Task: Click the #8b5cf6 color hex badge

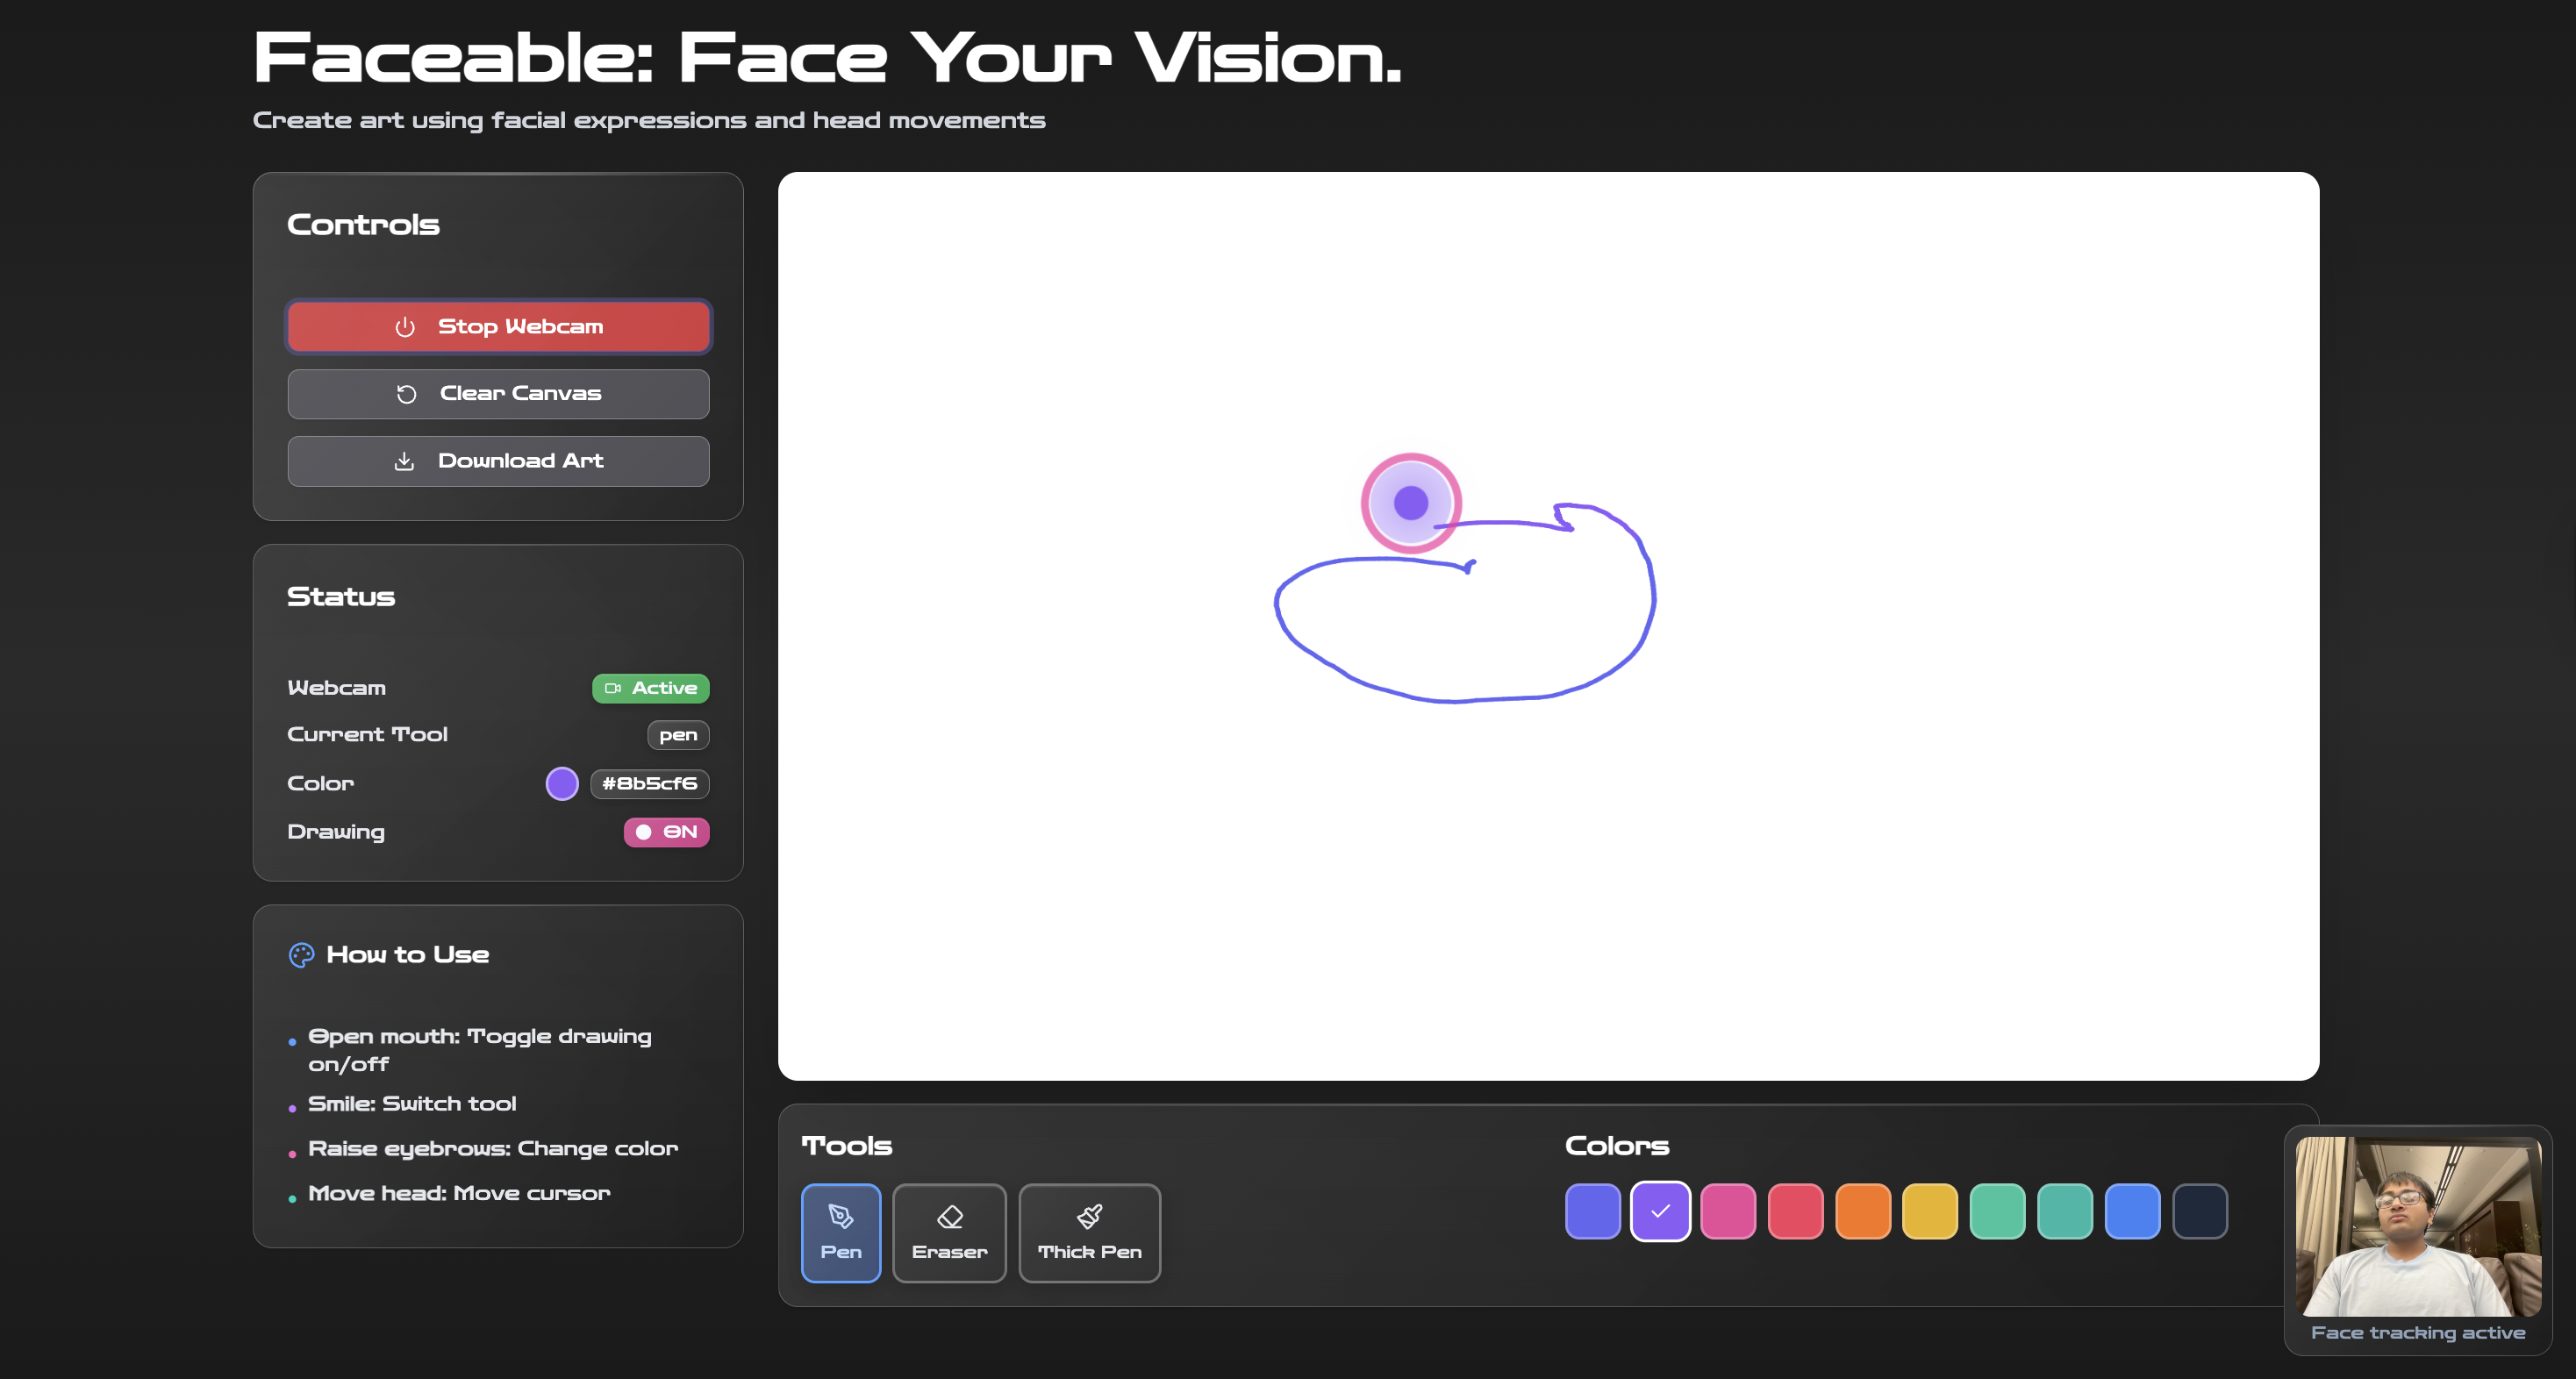Action: [x=649, y=784]
